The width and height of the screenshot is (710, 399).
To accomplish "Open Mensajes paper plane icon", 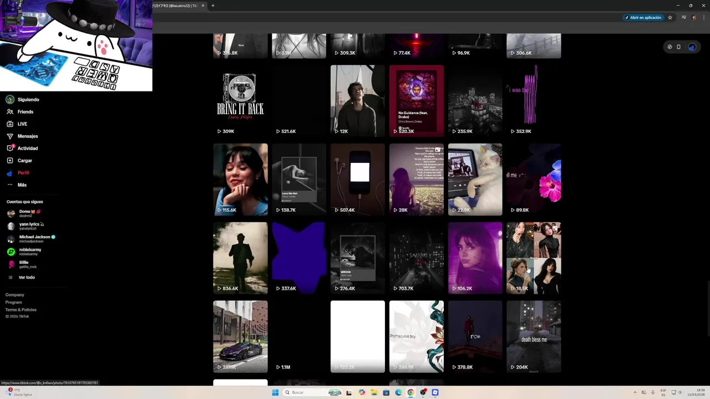I will pyautogui.click(x=10, y=136).
